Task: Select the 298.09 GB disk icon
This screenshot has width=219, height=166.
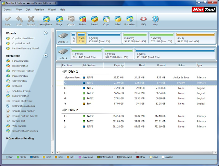Action: click(x=63, y=38)
